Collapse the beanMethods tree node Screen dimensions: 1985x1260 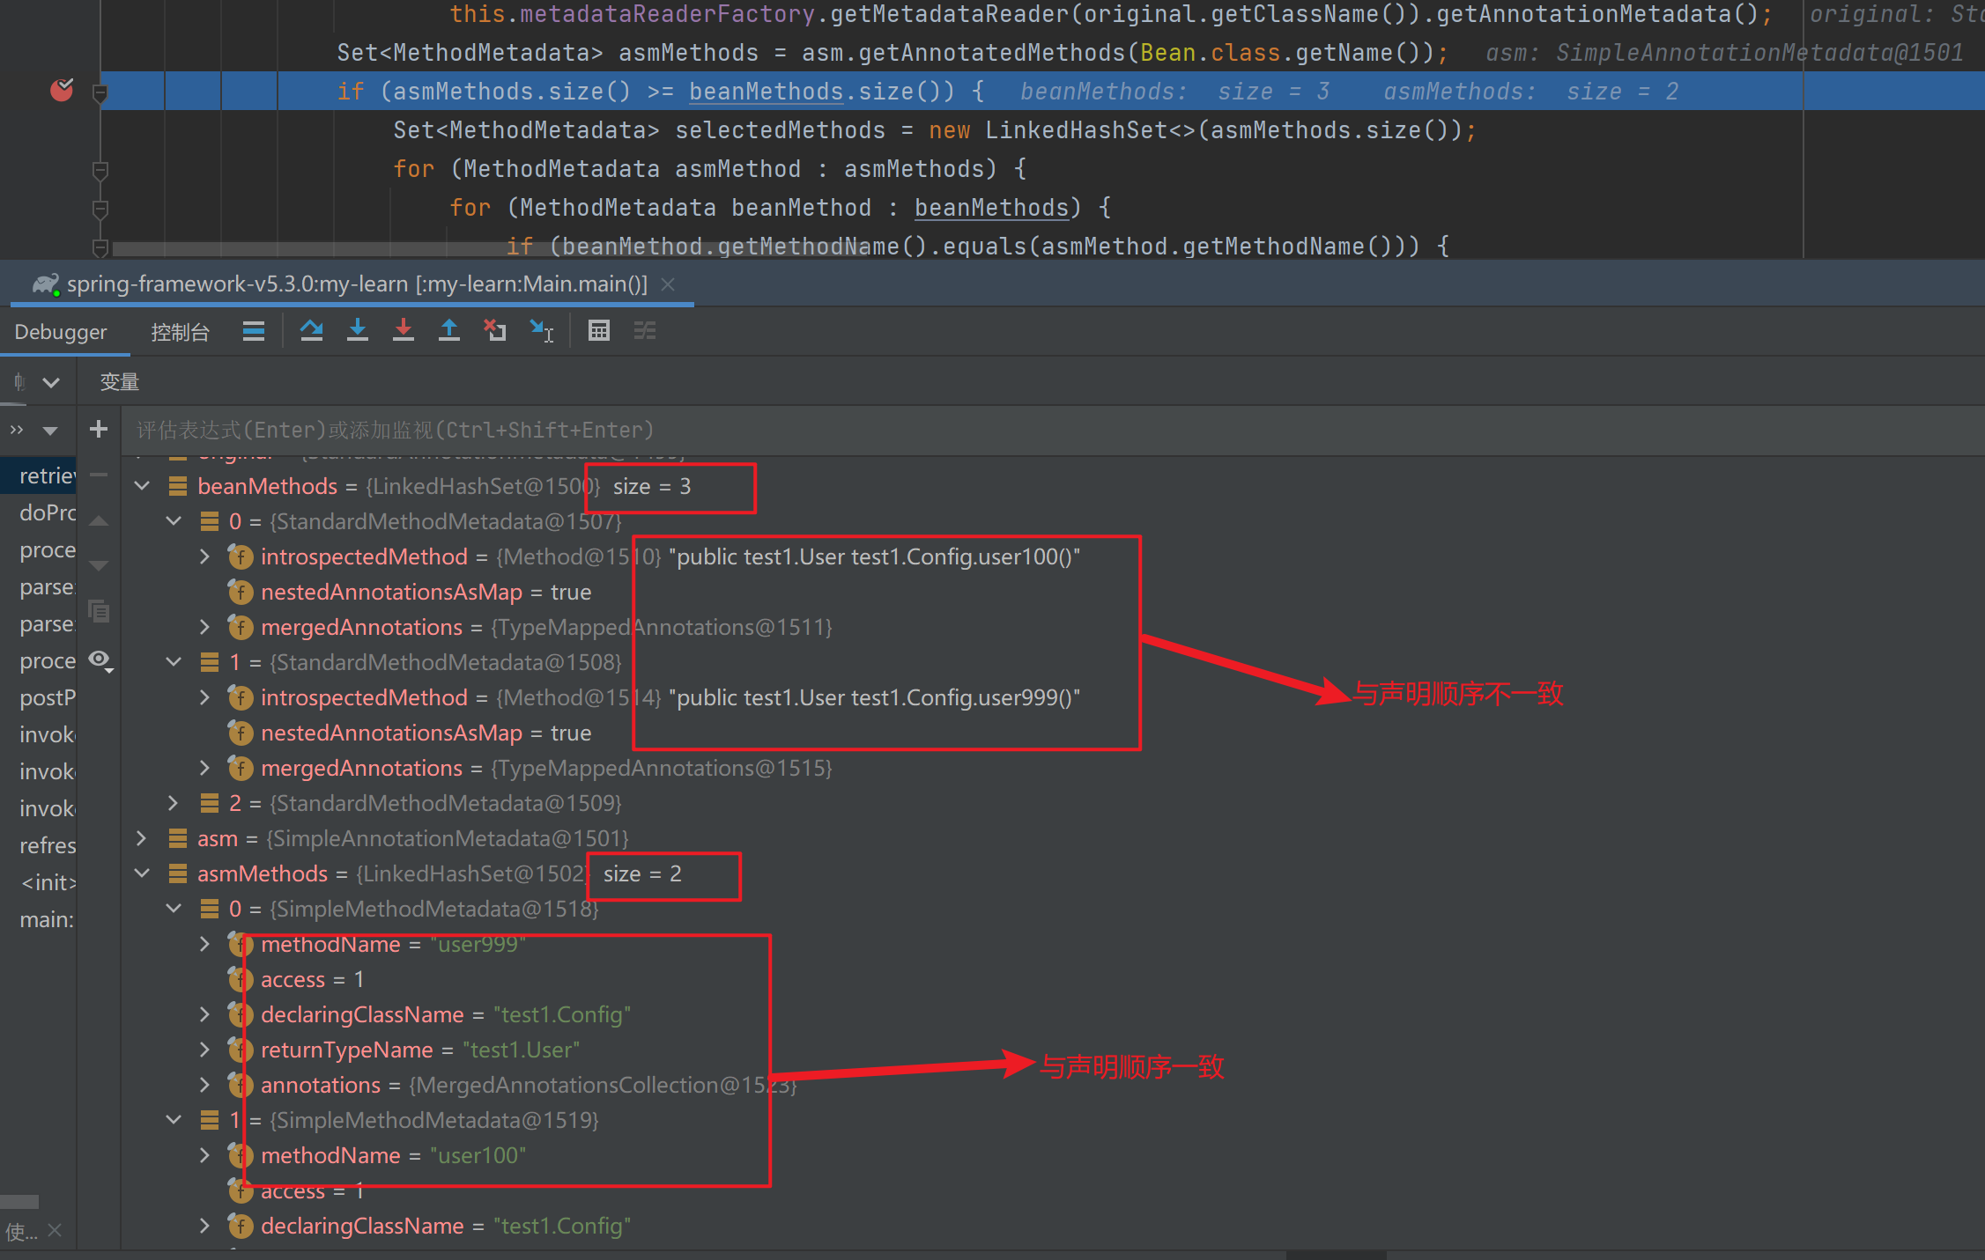[142, 486]
